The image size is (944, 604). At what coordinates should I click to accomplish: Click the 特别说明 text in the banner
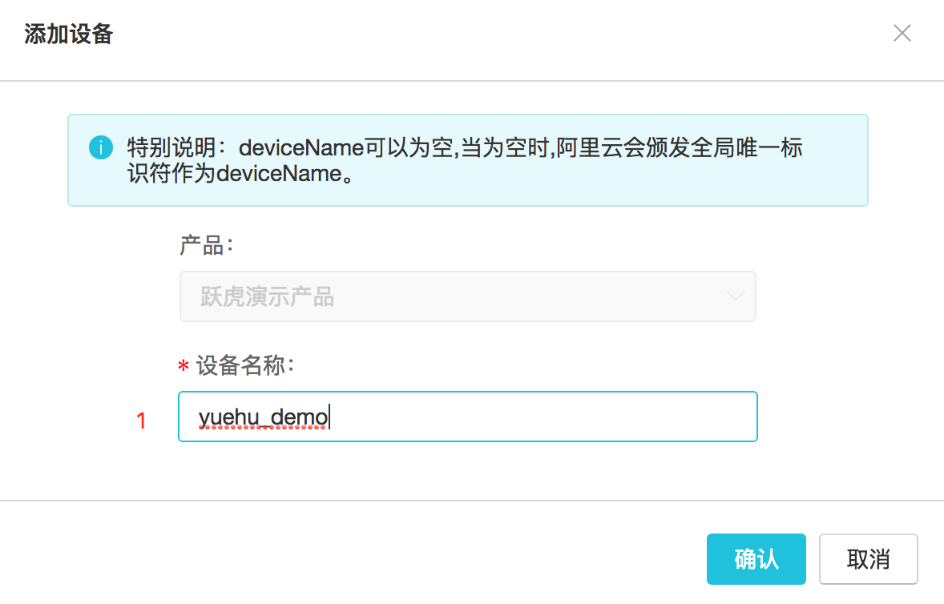[171, 148]
